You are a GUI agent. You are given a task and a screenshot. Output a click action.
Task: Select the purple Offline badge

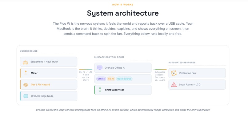[101, 79]
